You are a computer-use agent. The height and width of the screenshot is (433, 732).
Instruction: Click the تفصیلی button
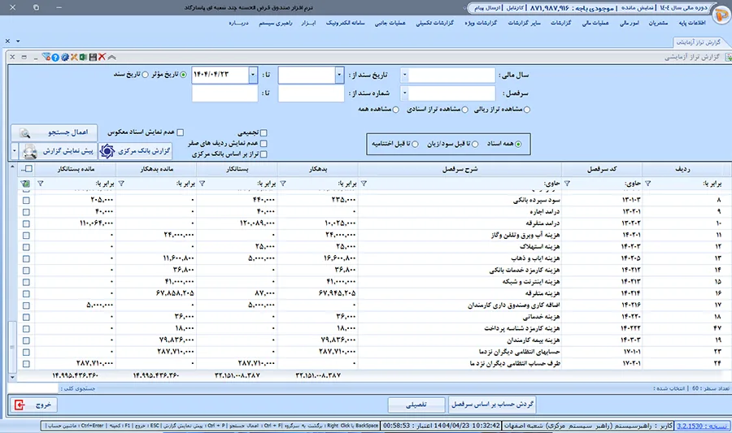(x=416, y=405)
